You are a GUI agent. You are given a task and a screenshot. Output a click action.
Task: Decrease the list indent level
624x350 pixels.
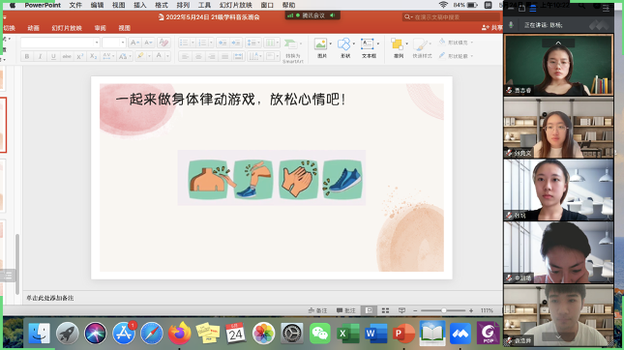click(x=223, y=43)
